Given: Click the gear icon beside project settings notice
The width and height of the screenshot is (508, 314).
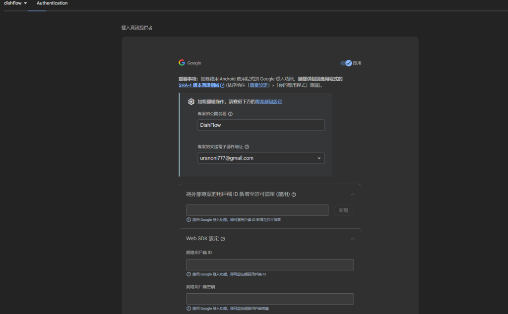Looking at the screenshot, I should click(x=191, y=102).
